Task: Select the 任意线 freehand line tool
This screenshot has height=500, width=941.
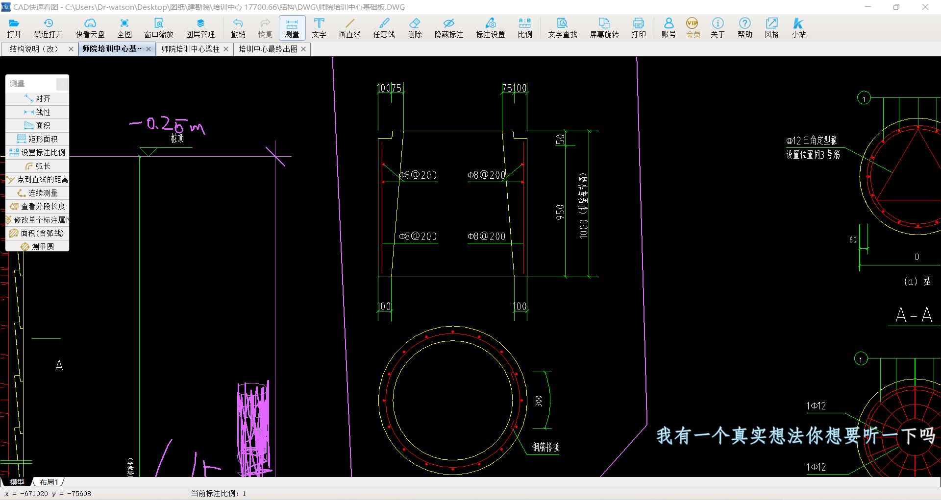Action: point(384,28)
